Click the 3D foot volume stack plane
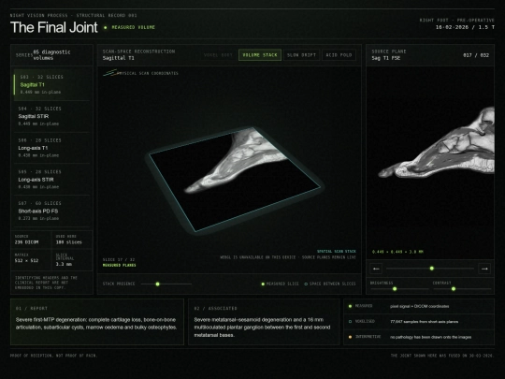Screen dimensions: 505x379 (235, 179)
